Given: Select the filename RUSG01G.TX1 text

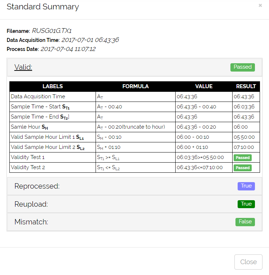Looking at the screenshot, I should click(54, 31).
